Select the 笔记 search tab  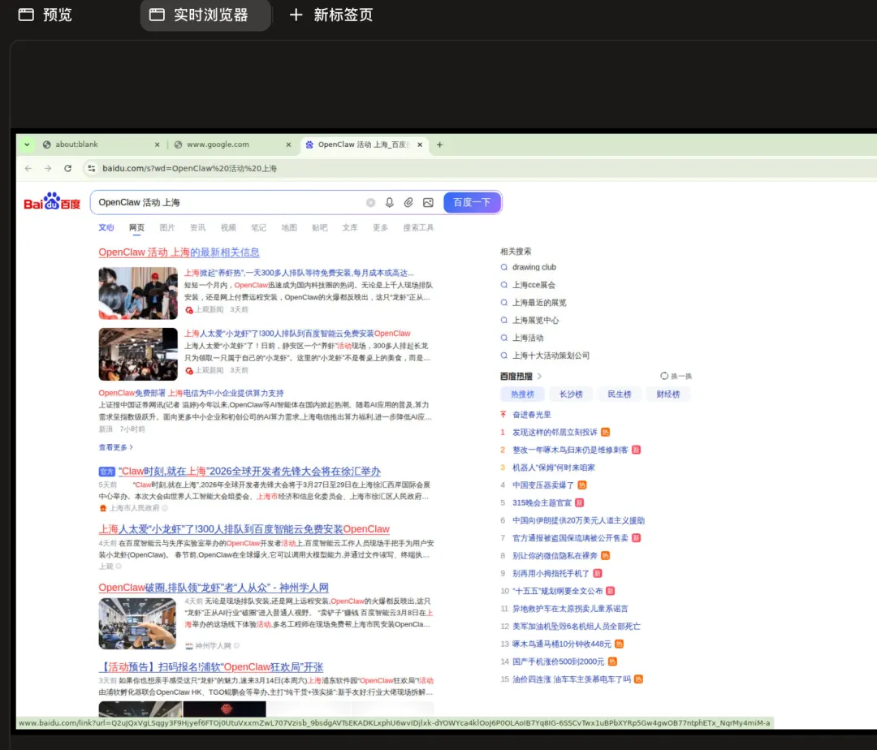point(258,227)
